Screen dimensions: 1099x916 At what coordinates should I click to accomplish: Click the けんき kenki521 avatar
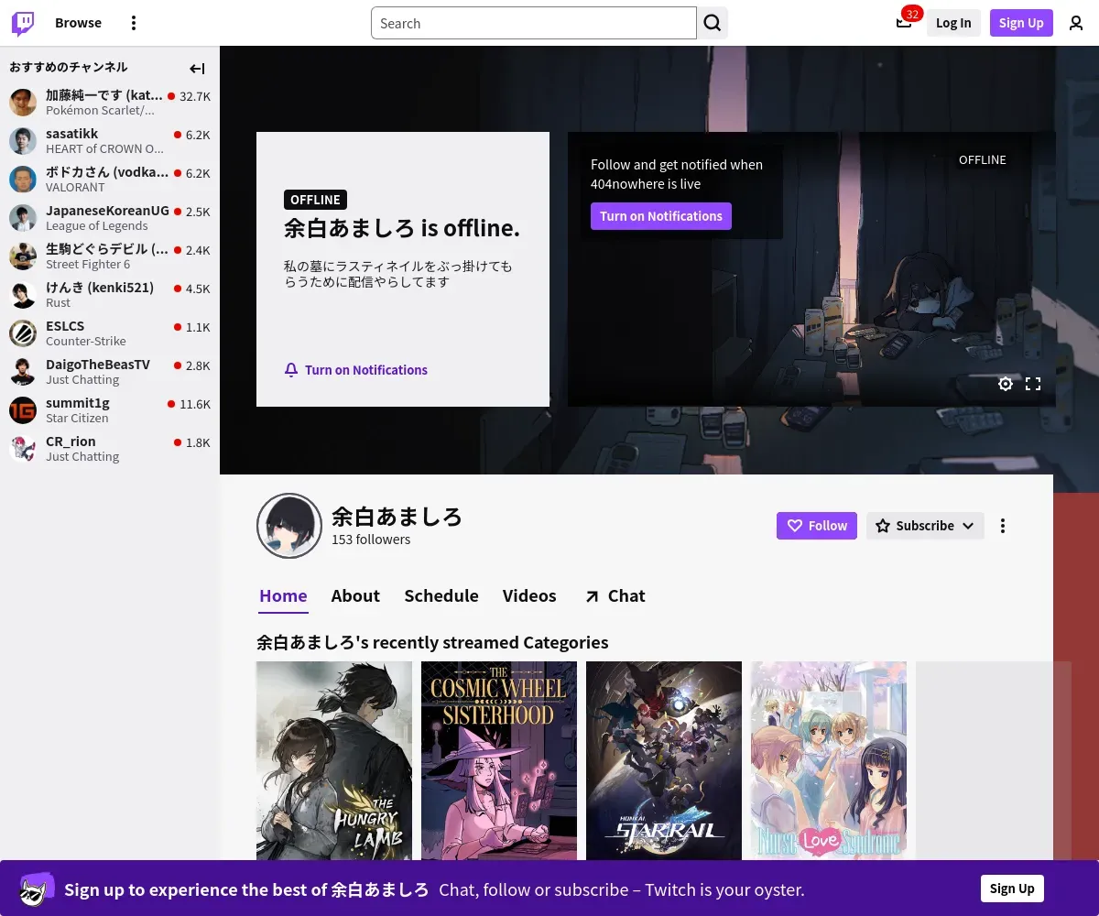[x=23, y=295]
